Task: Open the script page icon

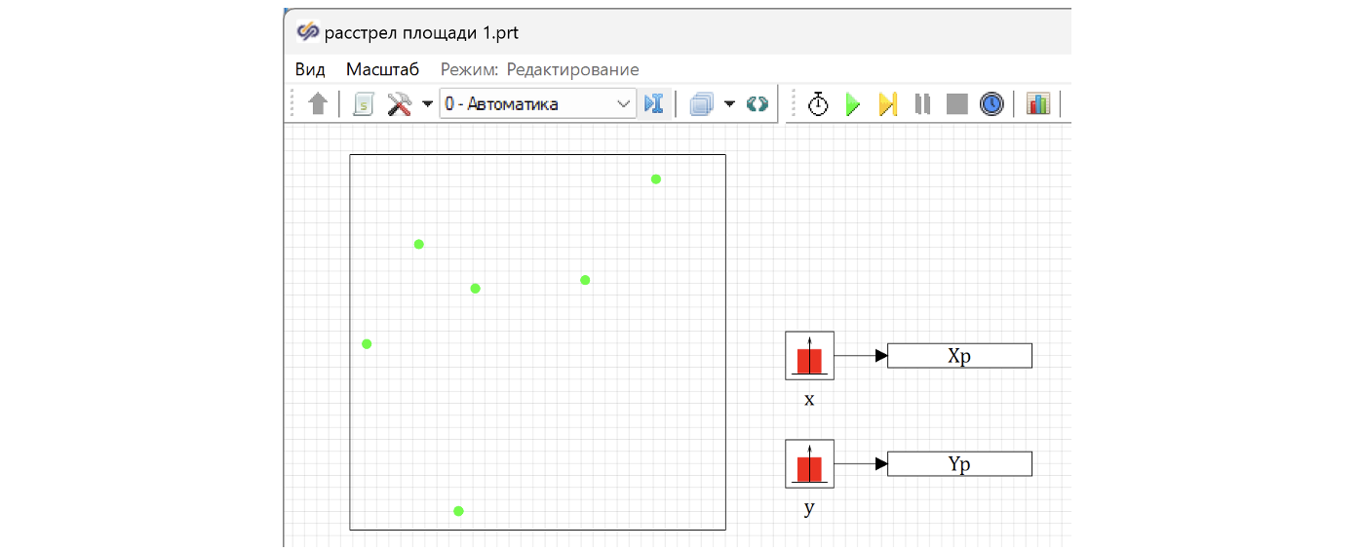Action: pyautogui.click(x=363, y=104)
